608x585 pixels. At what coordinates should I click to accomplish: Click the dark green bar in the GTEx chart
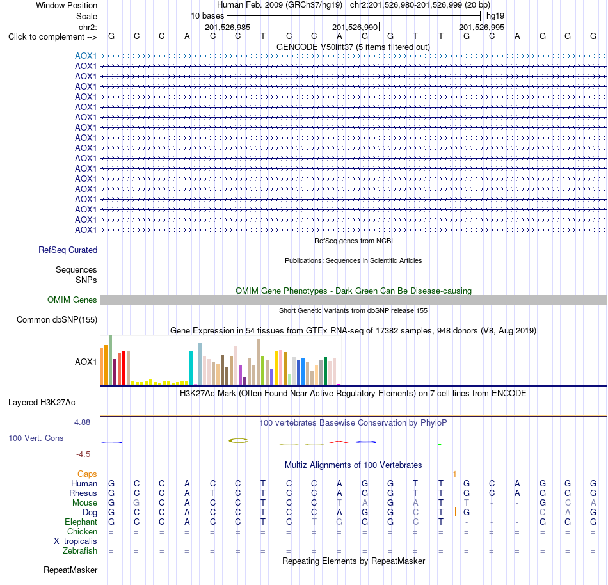[x=325, y=371]
